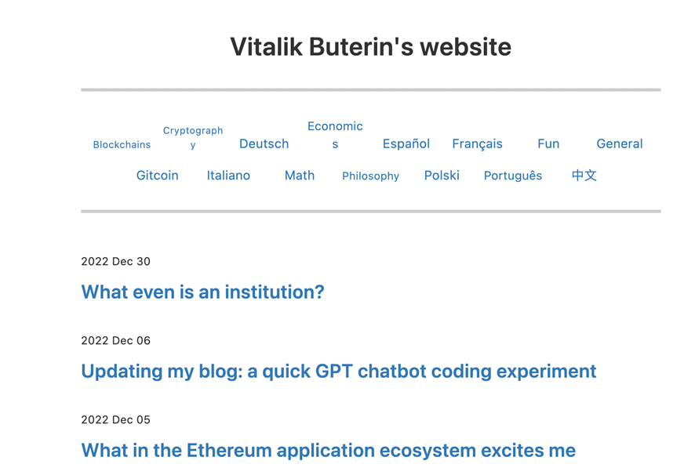Viewport: 695px width, 475px height.
Task: Browse the Math category
Action: click(300, 176)
